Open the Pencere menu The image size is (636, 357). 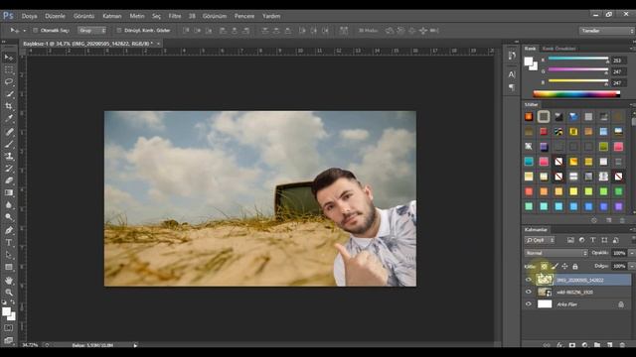pyautogui.click(x=244, y=16)
